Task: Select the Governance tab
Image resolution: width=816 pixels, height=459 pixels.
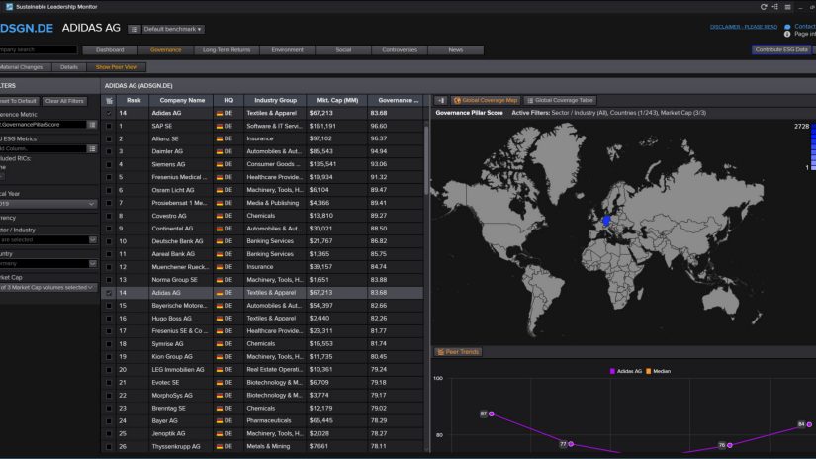Action: (x=166, y=50)
